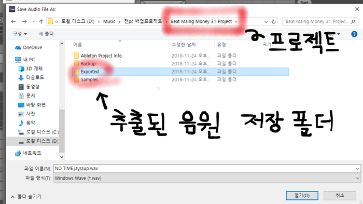
Task: Click the Ableton Project Info folder icon
Action: point(76,56)
